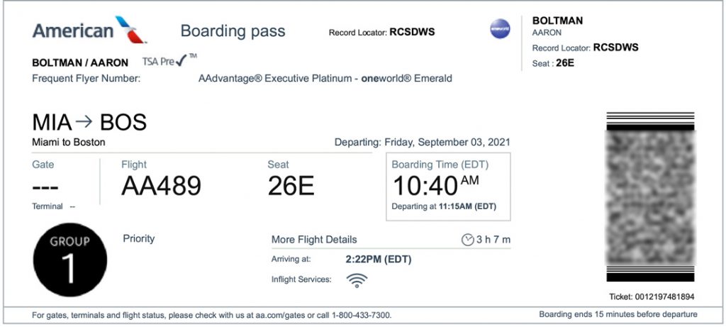Click the inflight Wi-Fi icon

tap(357, 280)
